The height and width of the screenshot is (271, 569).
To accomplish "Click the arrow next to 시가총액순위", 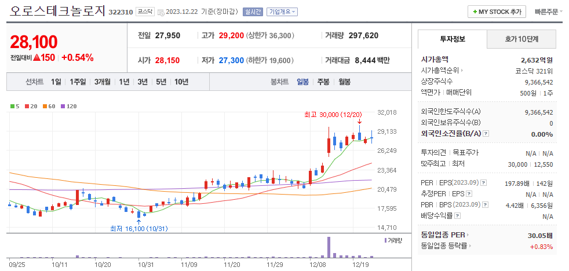I will click(x=462, y=71).
